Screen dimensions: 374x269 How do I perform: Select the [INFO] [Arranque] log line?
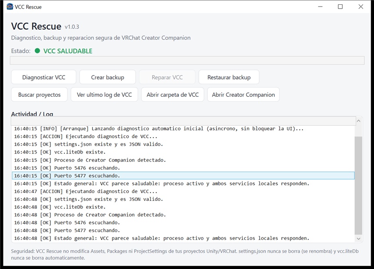pyautogui.click(x=183, y=128)
